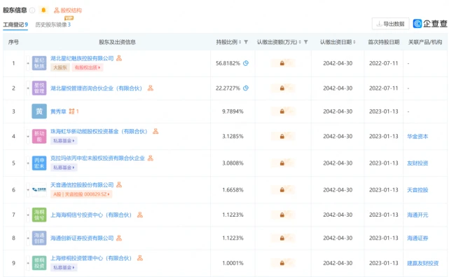Click the lock icon in row 2

click(x=282, y=88)
